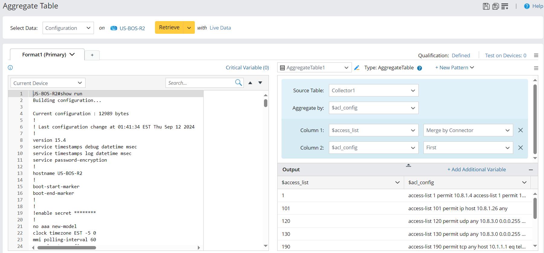Image resolution: width=544 pixels, height=253 pixels.
Task: Click the Help question mark icon
Action: 527,6
